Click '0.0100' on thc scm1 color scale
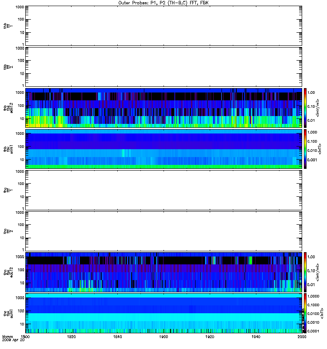Image resolution: width=327 pixels, height=349 pixels. [x=313, y=314]
